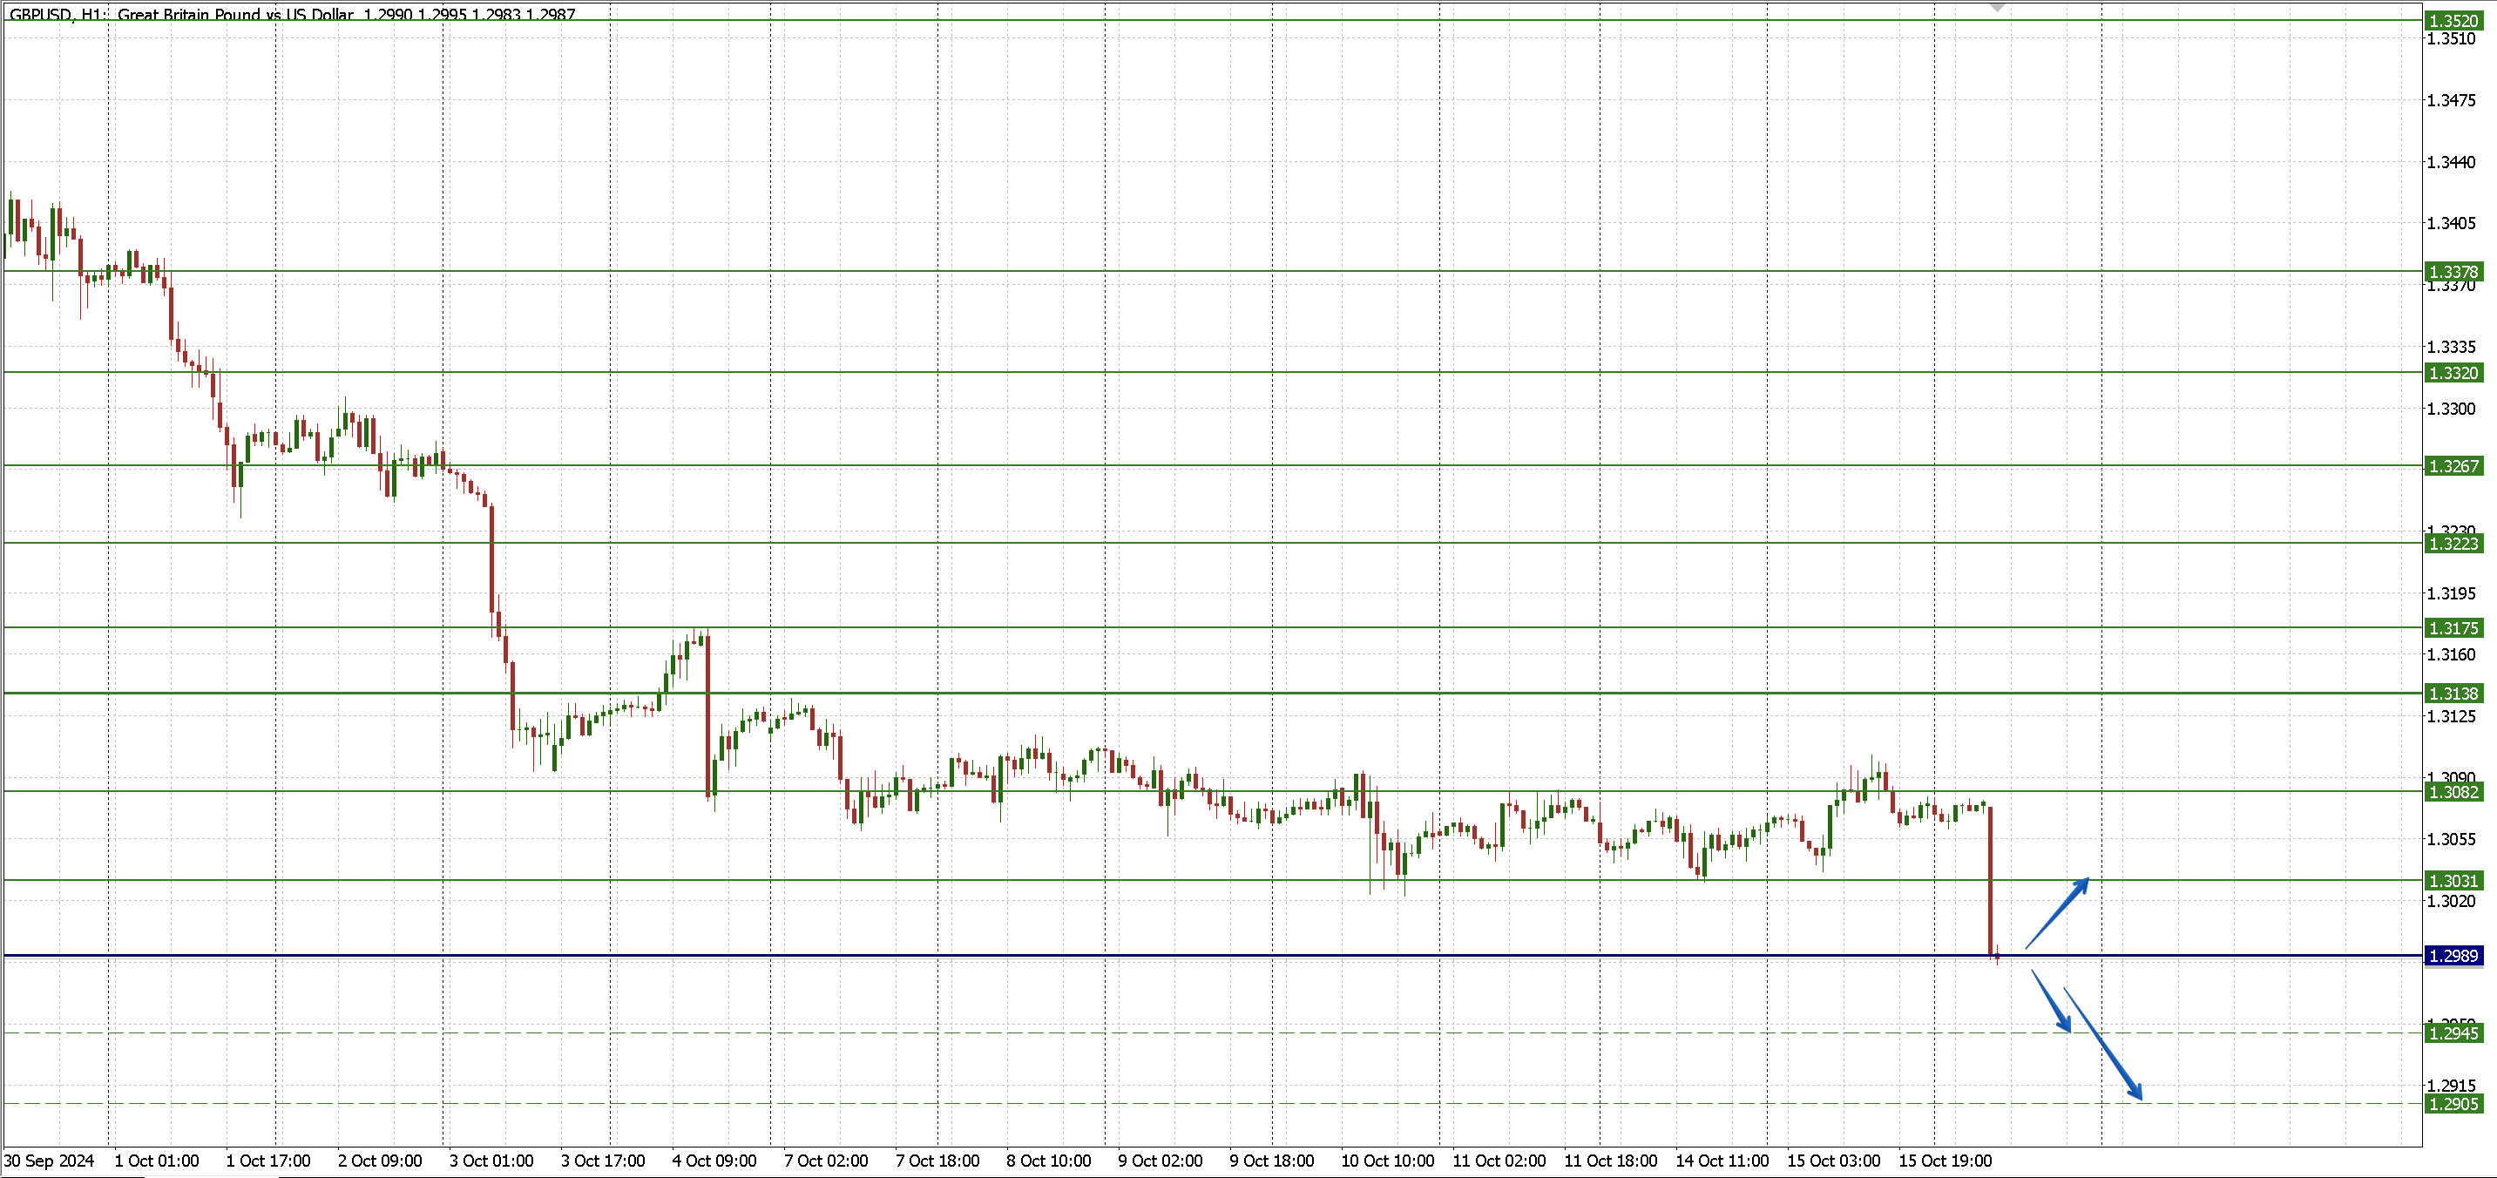
Task: Click the 7 Oct 02:00 time label
Action: [826, 1161]
